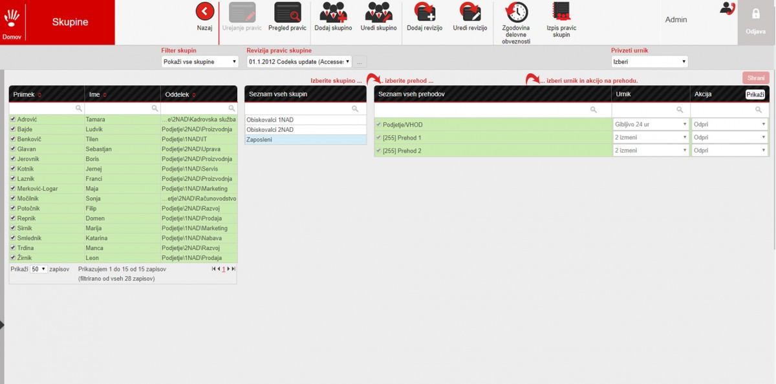
Task: Uncheck the checkbox for Adrović
Action: click(13, 120)
